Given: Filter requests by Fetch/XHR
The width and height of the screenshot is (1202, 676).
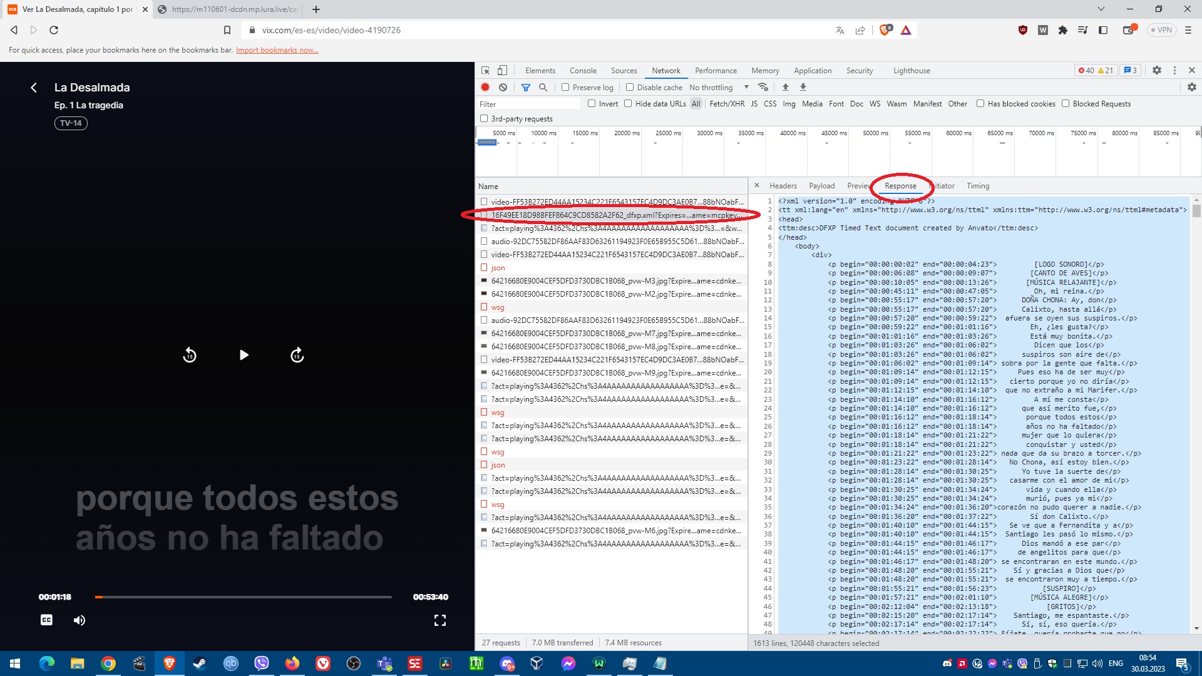Looking at the screenshot, I should pyautogui.click(x=727, y=104).
